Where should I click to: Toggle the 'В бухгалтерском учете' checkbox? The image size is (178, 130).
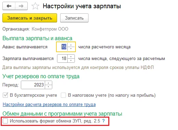tap(5, 95)
